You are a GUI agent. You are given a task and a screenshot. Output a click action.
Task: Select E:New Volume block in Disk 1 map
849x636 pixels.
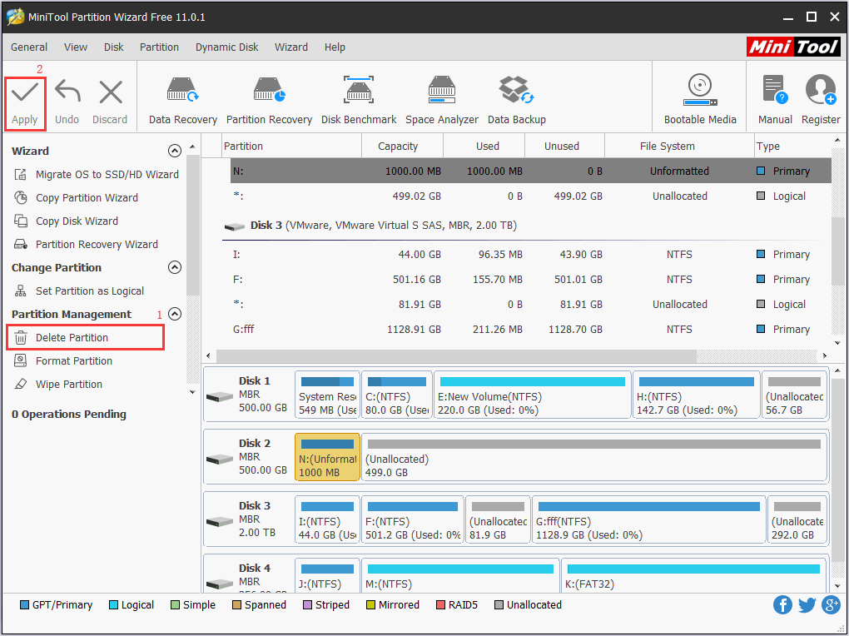coord(532,395)
